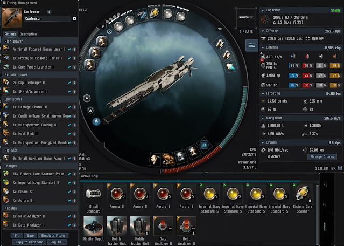
Task: Click the Centii A-Type Small Armor Repairer icon
Action: [6, 115]
